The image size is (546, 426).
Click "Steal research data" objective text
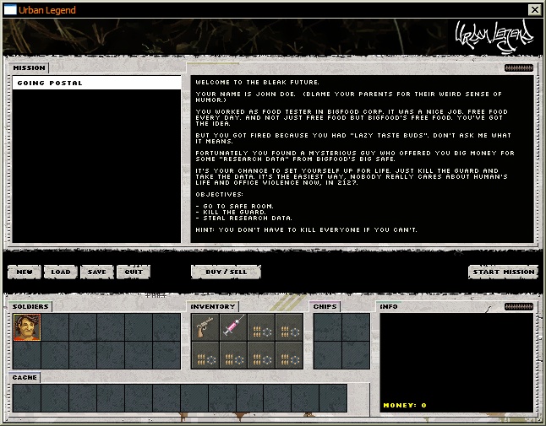pyautogui.click(x=248, y=218)
